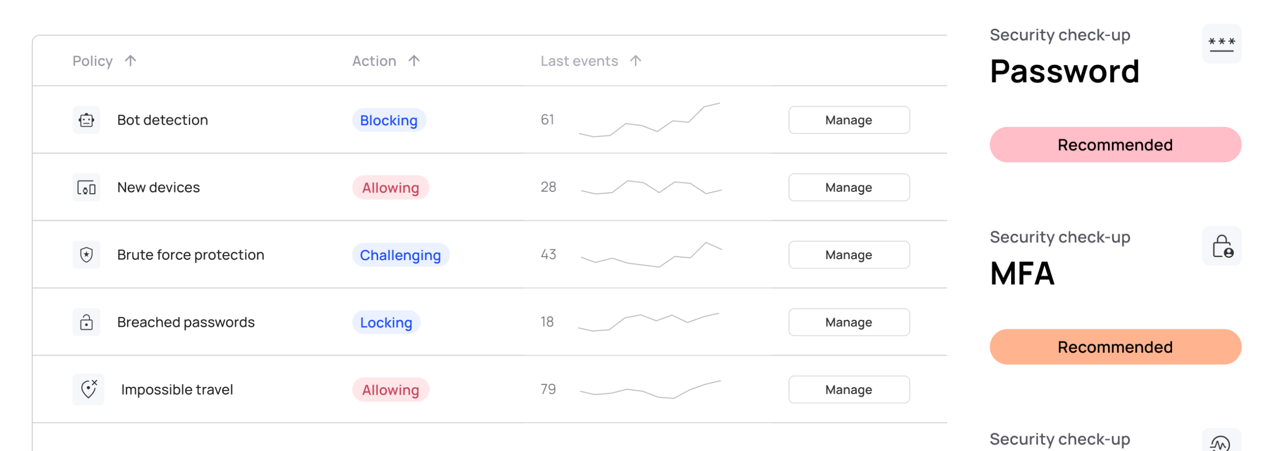
Task: Select the Brute force protection row label
Action: point(191,255)
